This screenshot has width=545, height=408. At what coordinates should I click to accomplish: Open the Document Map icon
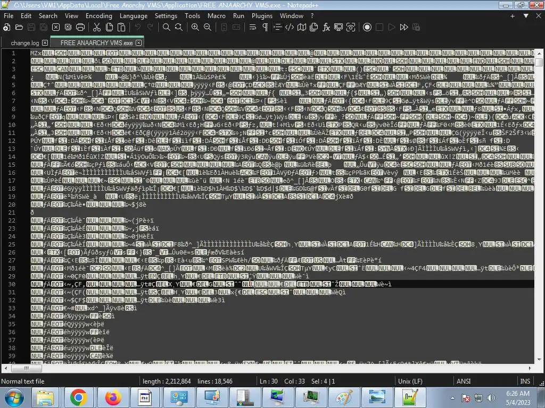pos(302,28)
